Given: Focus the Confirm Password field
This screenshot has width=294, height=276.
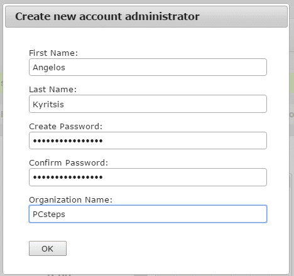Looking at the screenshot, I should (x=148, y=177).
